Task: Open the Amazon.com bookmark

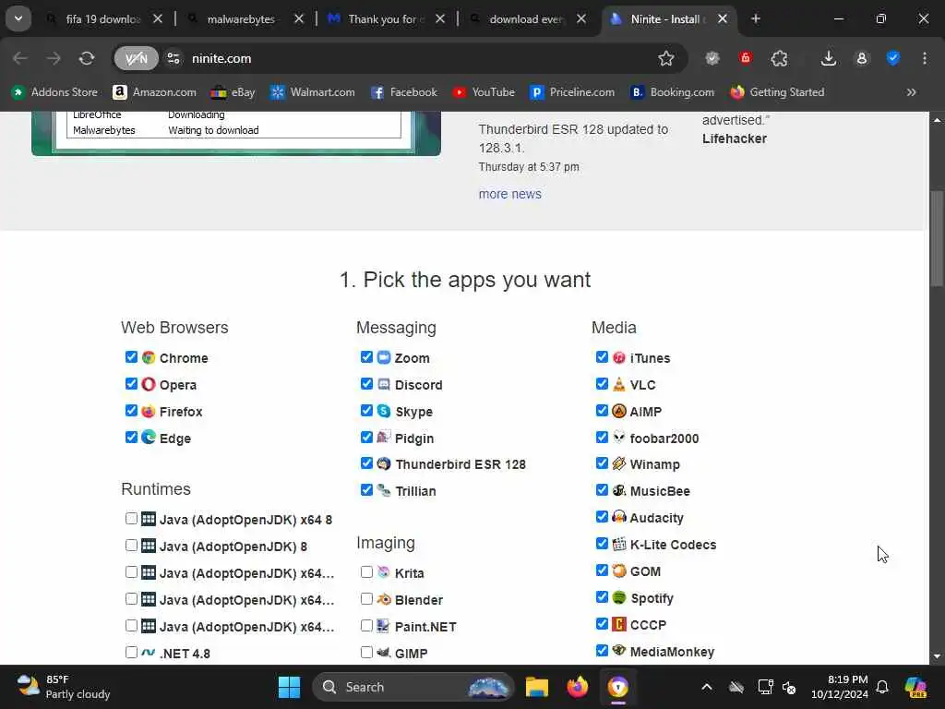Action: (154, 92)
